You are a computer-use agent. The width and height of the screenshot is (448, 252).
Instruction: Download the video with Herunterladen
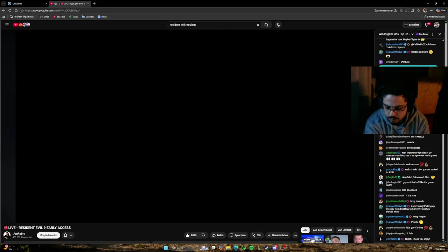coord(278,235)
